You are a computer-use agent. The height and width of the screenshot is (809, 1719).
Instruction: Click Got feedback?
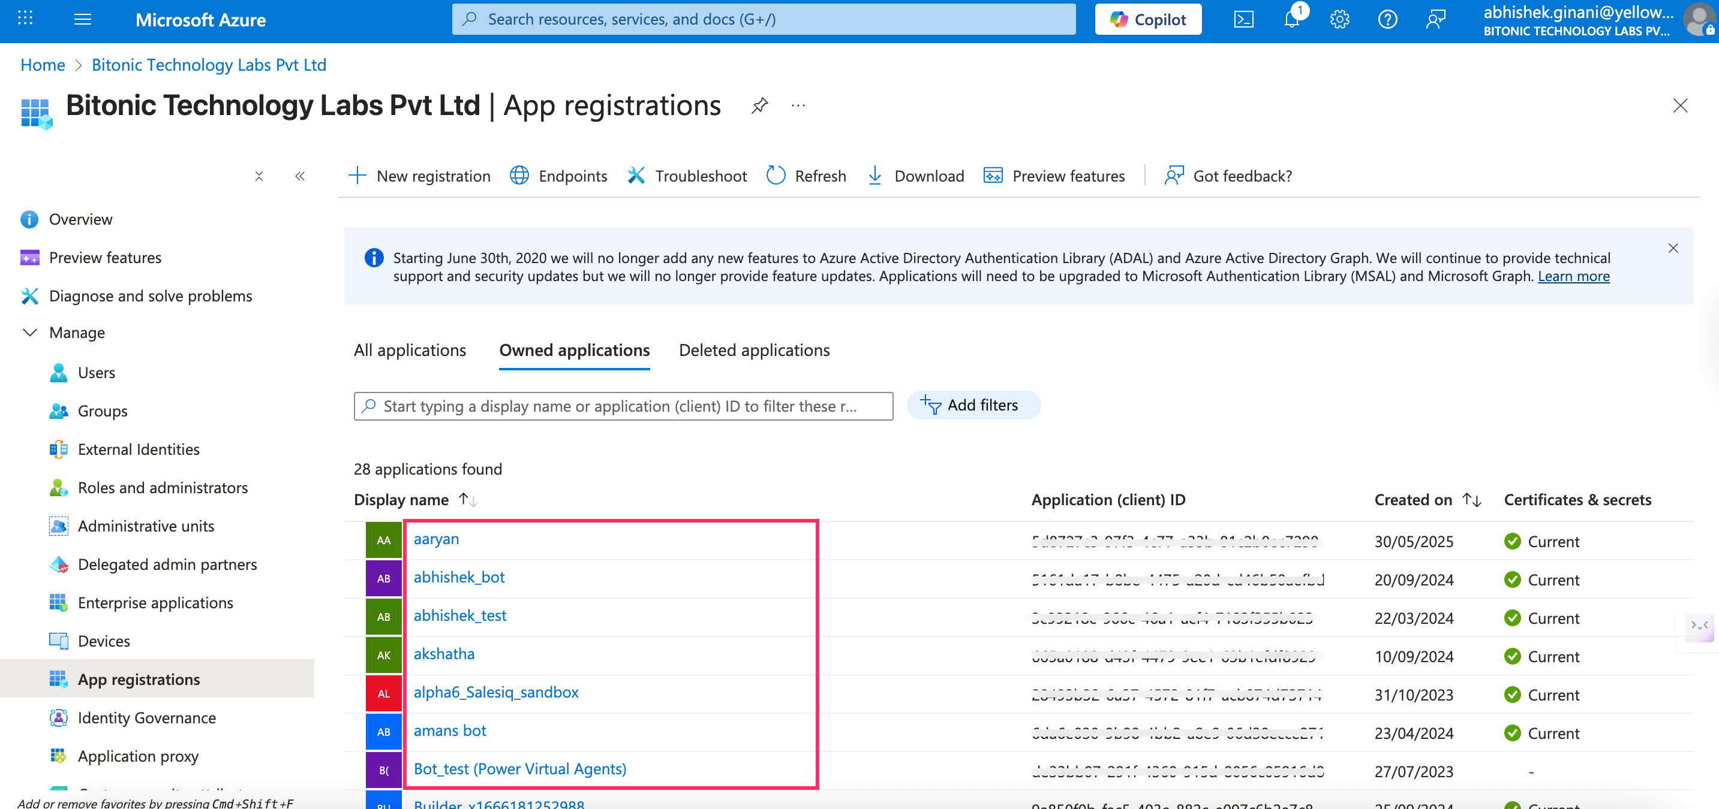pos(1228,176)
